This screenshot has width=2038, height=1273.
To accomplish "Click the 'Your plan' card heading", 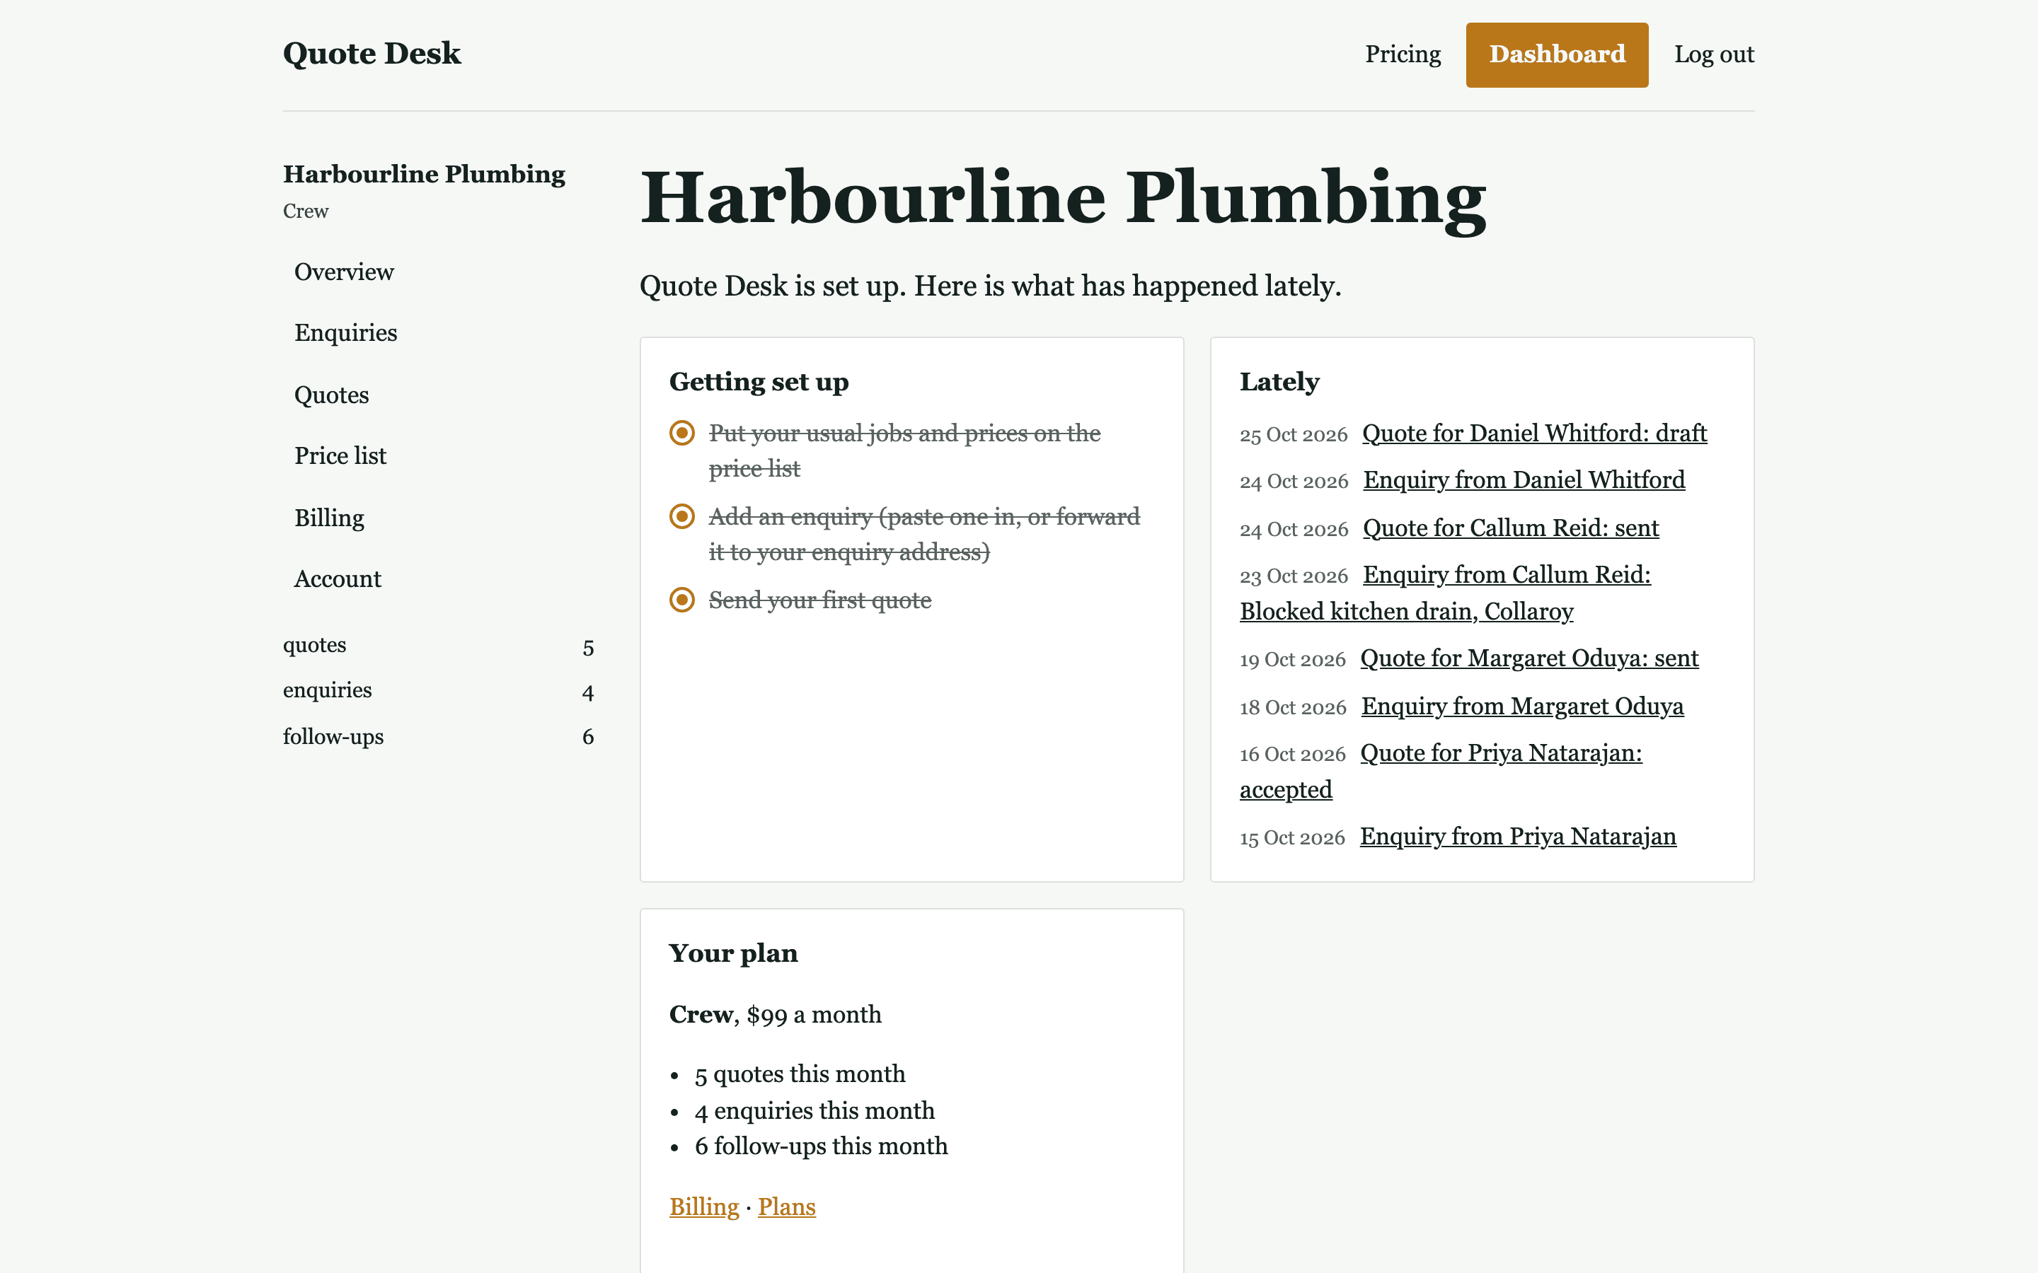I will [x=732, y=953].
